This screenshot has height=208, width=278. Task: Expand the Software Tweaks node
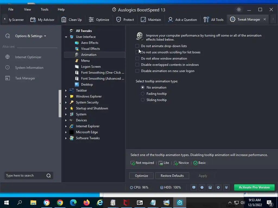pyautogui.click(x=66, y=138)
